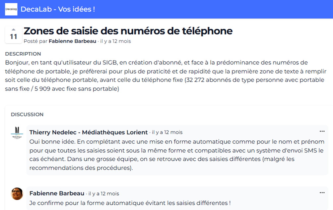Image resolution: width=333 pixels, height=210 pixels.
Task: Click Thierry's comment text starting 'Oui bonne idée'
Action: [x=177, y=155]
